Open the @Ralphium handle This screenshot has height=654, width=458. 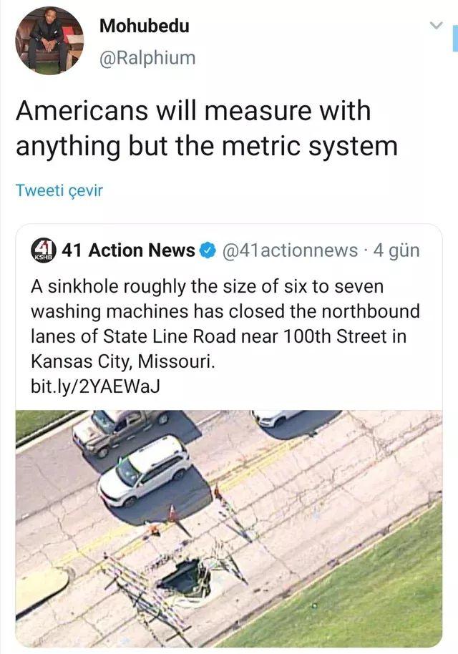tap(147, 57)
